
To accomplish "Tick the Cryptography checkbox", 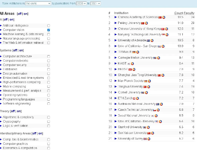I will [x=49, y=122].
